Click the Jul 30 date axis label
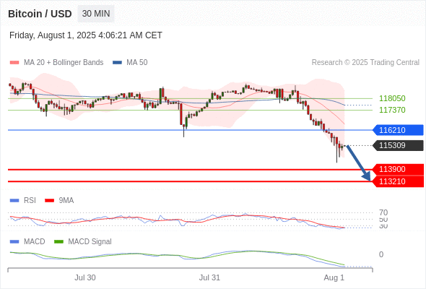Screen dimensions: 426x289 85,277
